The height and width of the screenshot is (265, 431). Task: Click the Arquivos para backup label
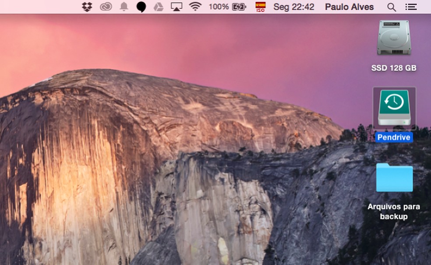coord(394,212)
